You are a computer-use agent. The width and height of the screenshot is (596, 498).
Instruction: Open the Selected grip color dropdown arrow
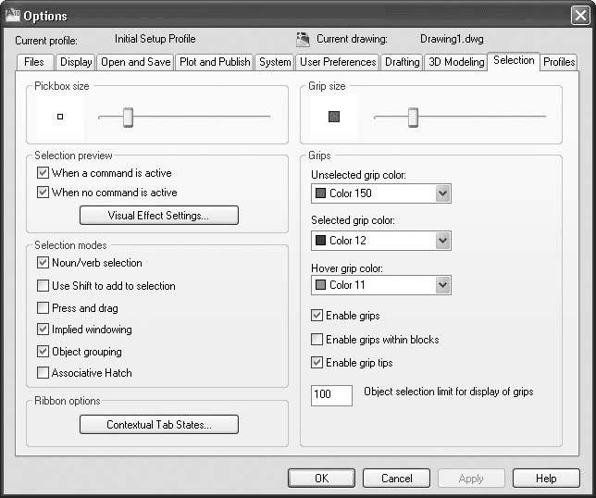pyautogui.click(x=442, y=241)
